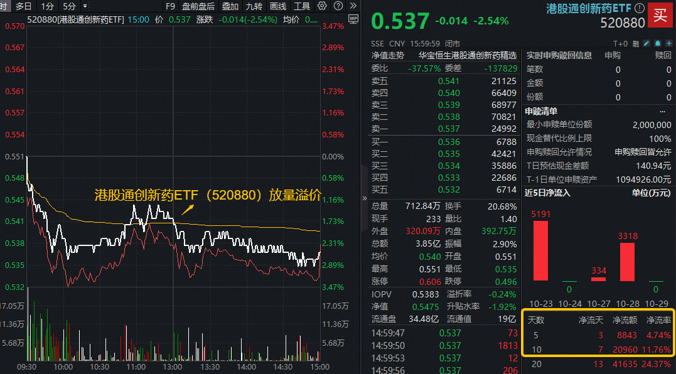This screenshot has height=374, width=676.
Task: Open the ellipsis menu beside 申赎清单
Action: [662, 112]
